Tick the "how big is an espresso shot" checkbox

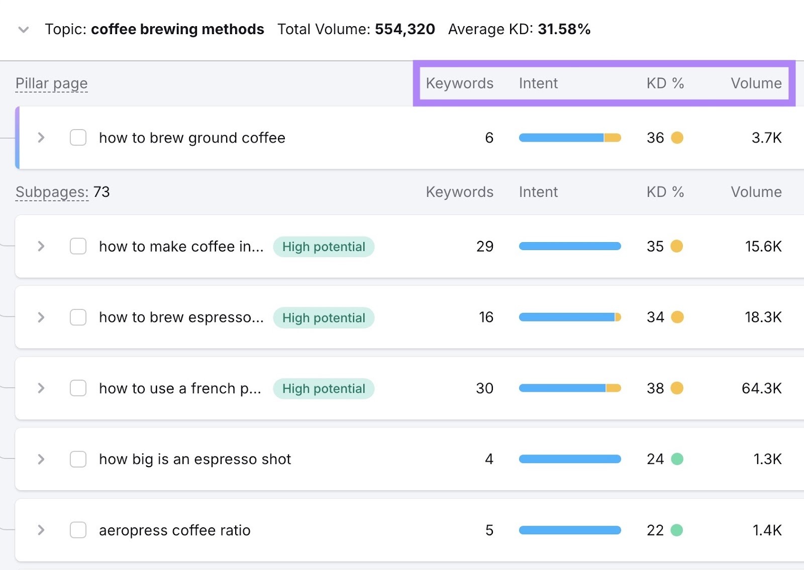[78, 459]
